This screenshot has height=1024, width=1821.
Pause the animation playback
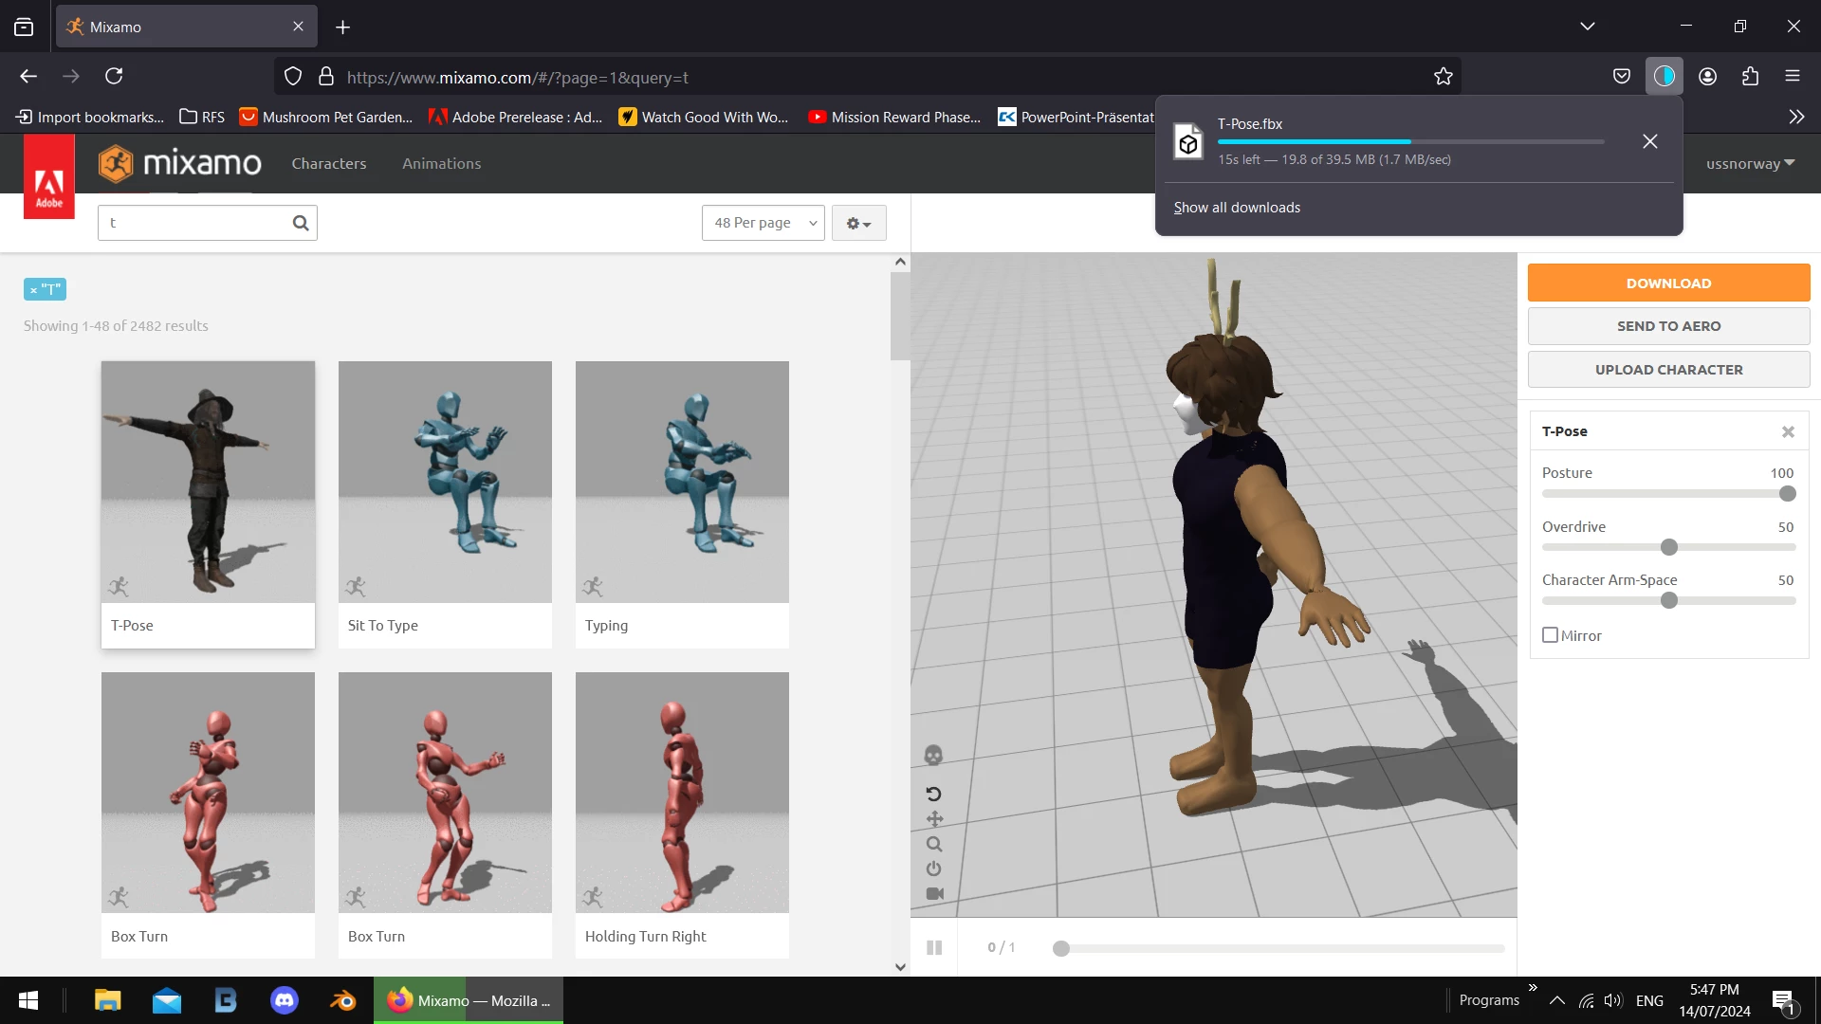point(934,947)
